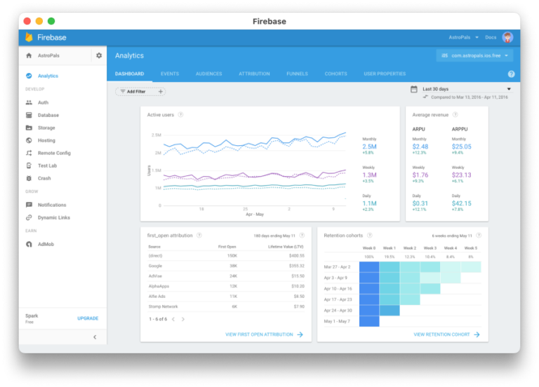Click the Dynamic Links chain icon
This screenshot has width=539, height=387.
tap(29, 217)
